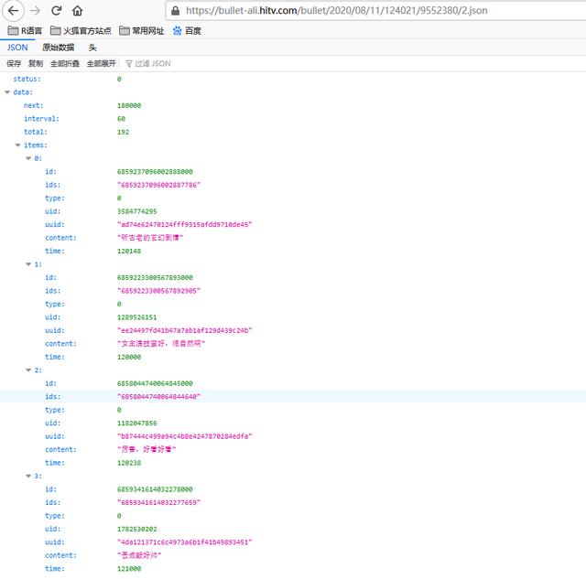Select content value of item 0
This screenshot has width=586, height=579.
pos(150,238)
